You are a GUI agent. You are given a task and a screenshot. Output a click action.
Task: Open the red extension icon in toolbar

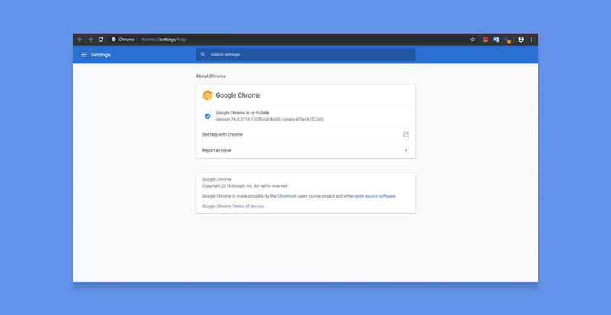coord(486,40)
